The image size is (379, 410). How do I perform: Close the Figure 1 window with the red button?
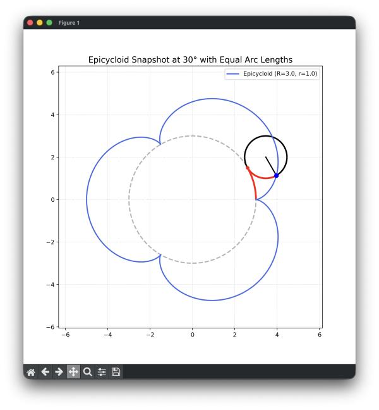[x=30, y=23]
